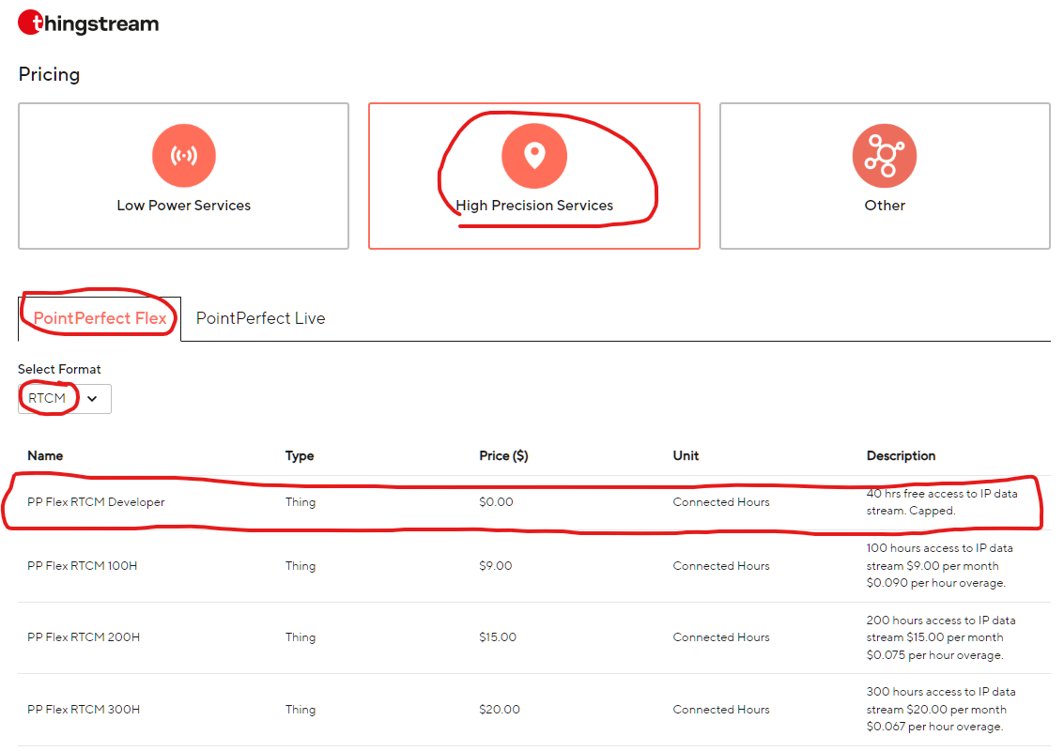The image size is (1064, 751).
Task: Select the PP Flex RTCM 100H plan
Action: click(x=83, y=566)
